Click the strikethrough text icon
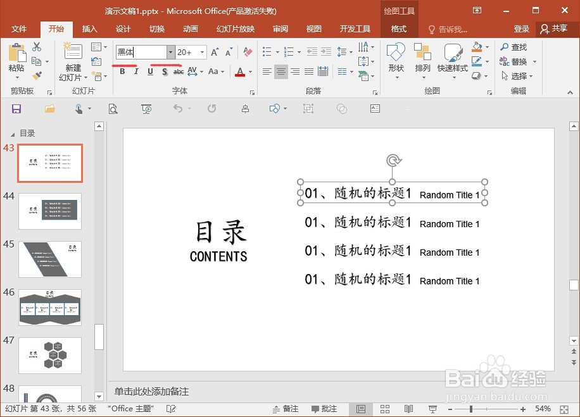This screenshot has width=580, height=417. click(x=179, y=72)
